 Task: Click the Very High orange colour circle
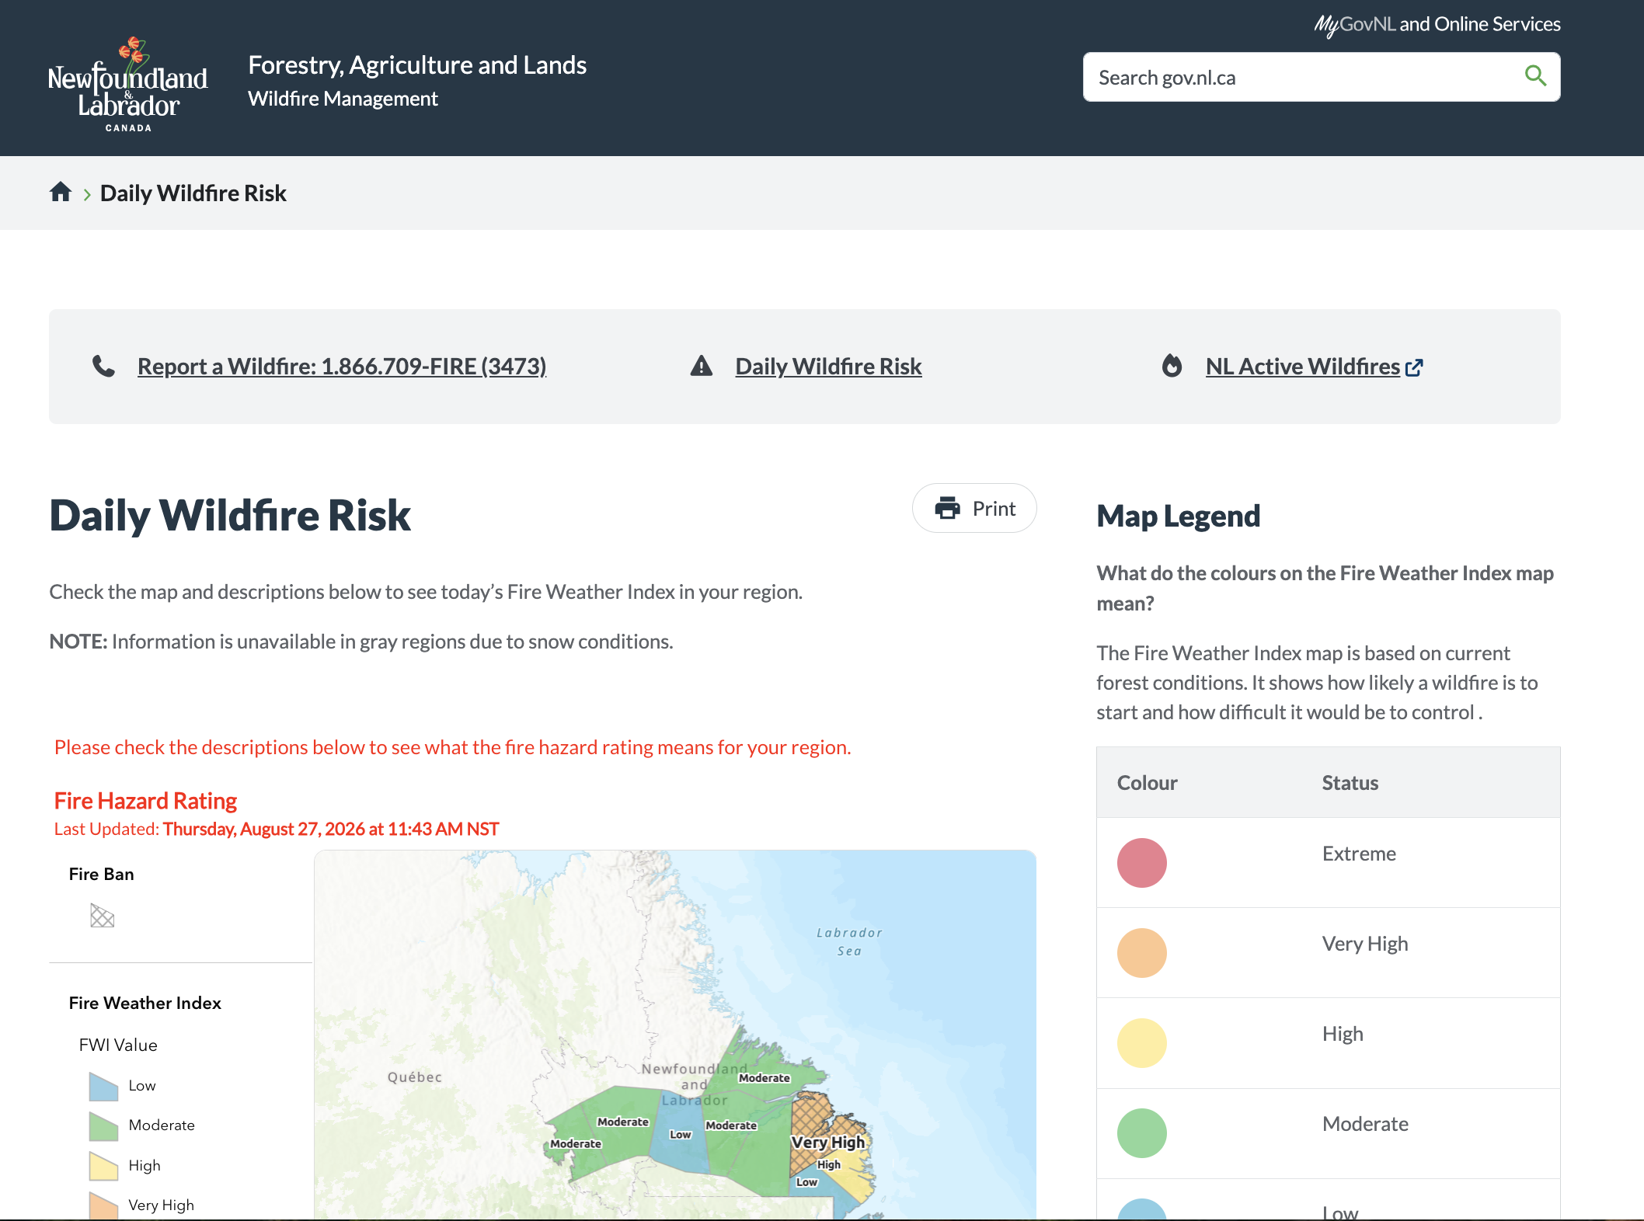pos(1141,952)
